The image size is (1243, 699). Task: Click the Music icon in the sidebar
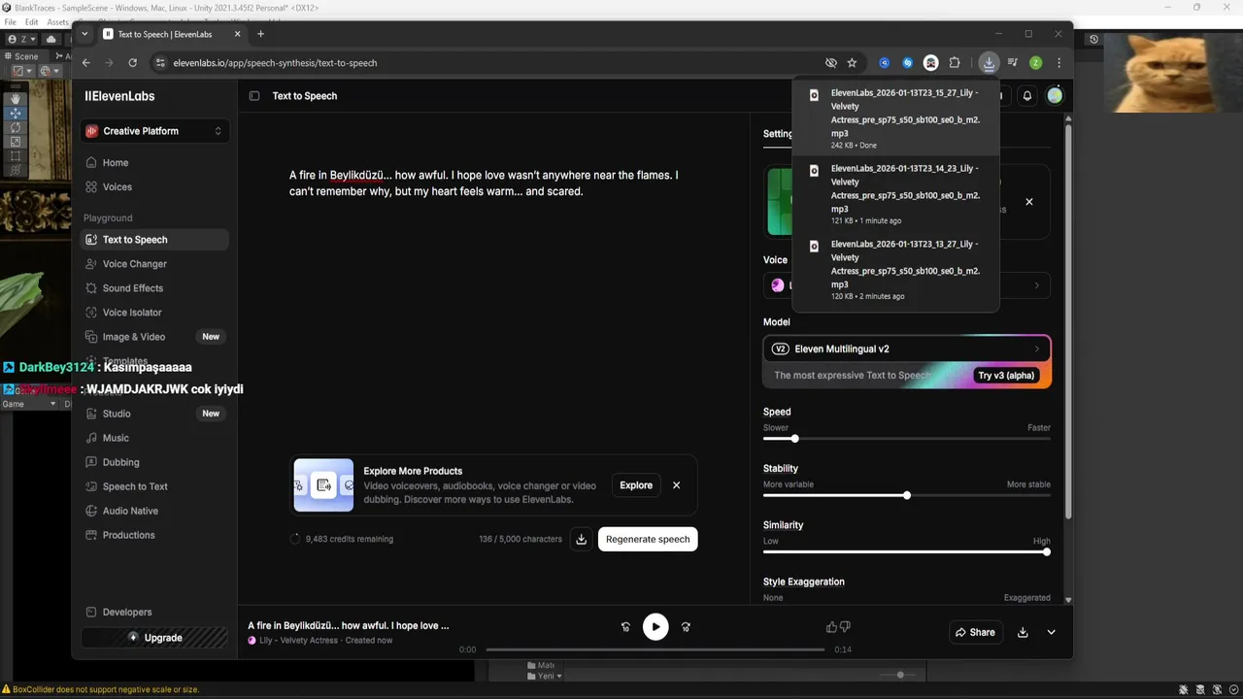[x=91, y=438]
